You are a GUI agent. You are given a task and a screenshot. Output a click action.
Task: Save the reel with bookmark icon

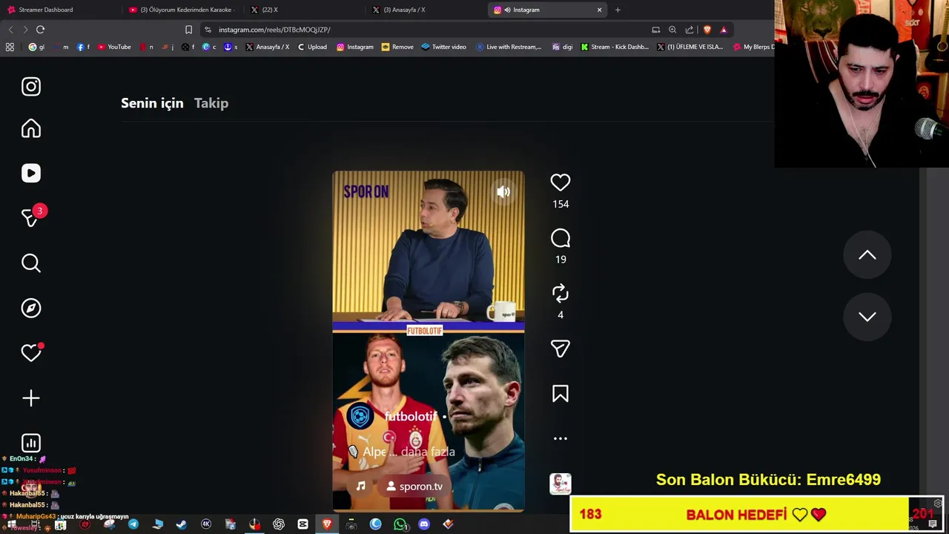click(x=561, y=394)
